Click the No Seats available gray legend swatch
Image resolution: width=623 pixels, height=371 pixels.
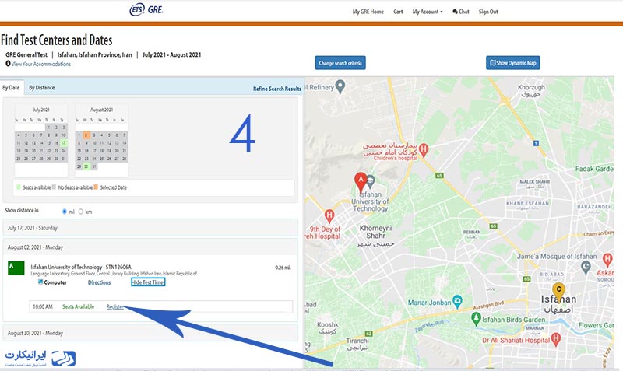tap(54, 187)
